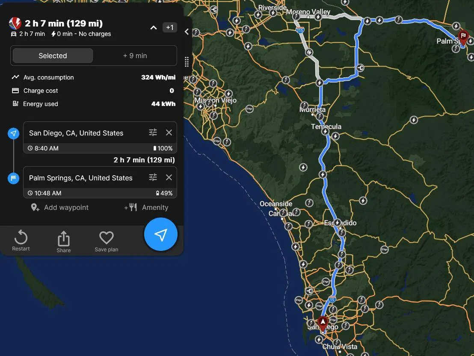Click the Moreno Valley city label
This screenshot has height=356, width=474.
pos(308,12)
